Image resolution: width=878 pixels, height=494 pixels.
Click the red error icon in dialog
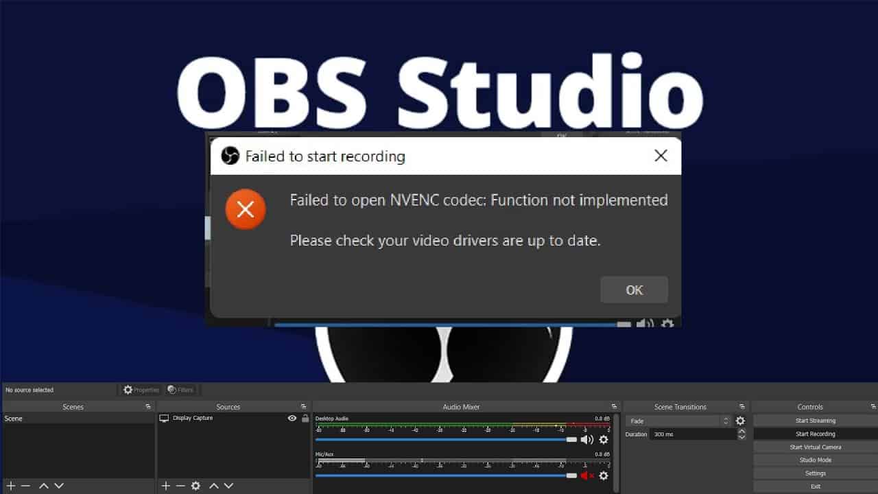tap(246, 209)
